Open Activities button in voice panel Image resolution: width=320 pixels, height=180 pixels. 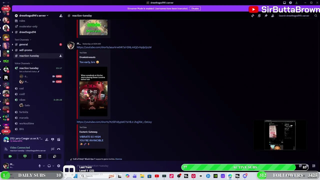[40, 156]
